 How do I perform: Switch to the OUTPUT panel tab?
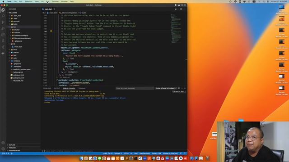pos(57,88)
